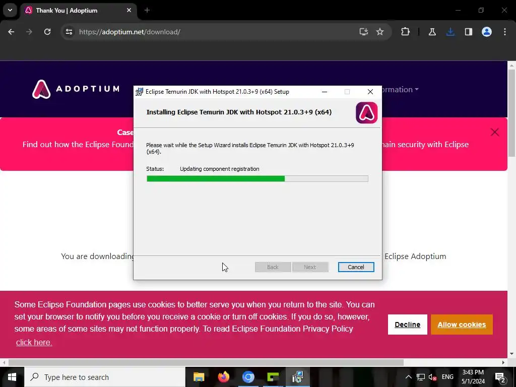
Task: Dismiss the pink banner with the X
Action: tap(495, 133)
